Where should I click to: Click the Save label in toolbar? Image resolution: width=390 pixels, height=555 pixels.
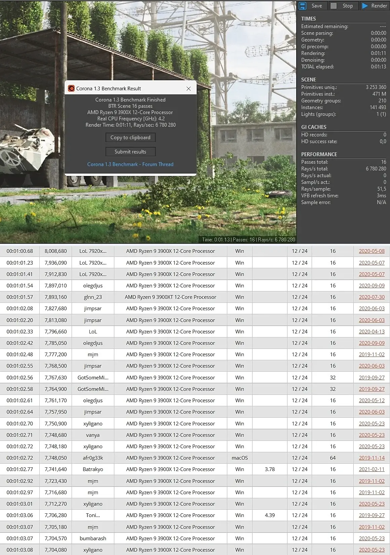click(317, 6)
